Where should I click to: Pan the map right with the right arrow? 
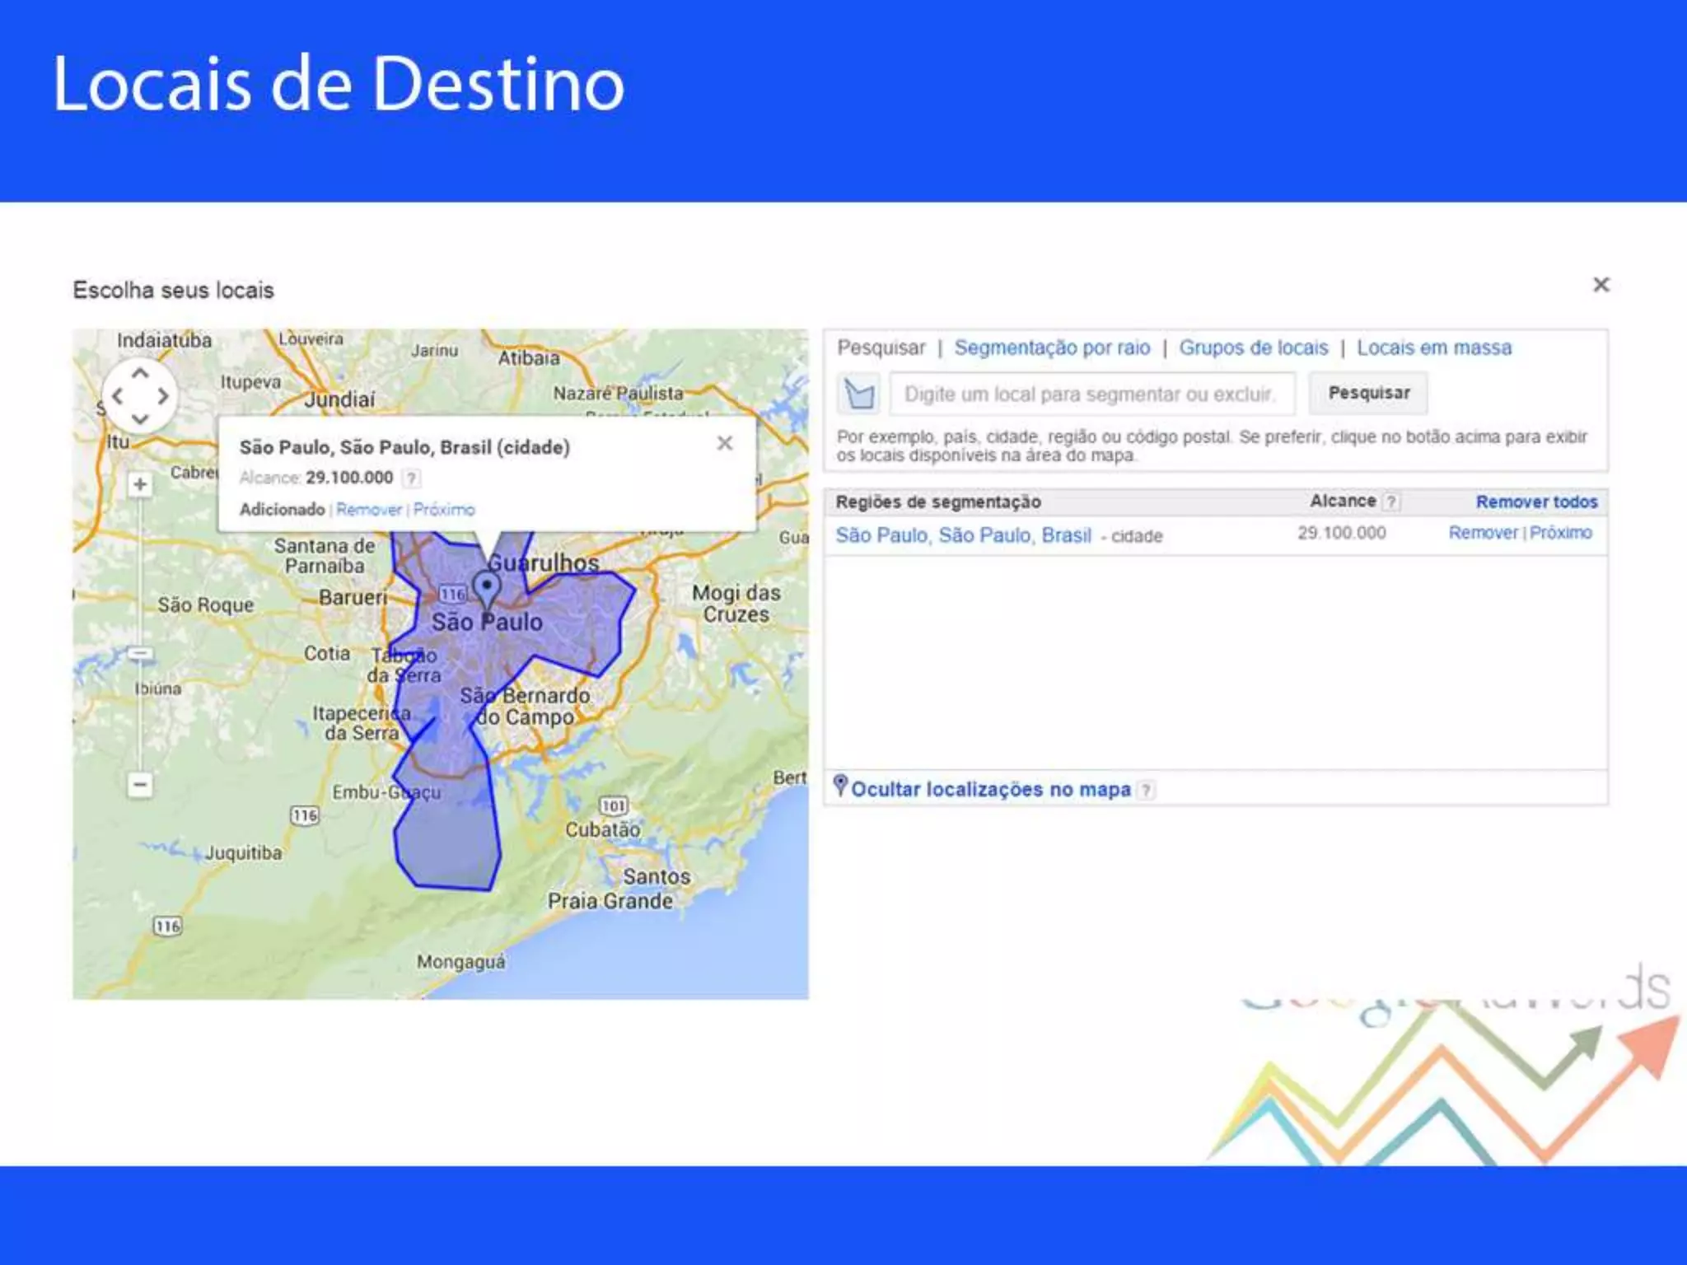coord(163,396)
